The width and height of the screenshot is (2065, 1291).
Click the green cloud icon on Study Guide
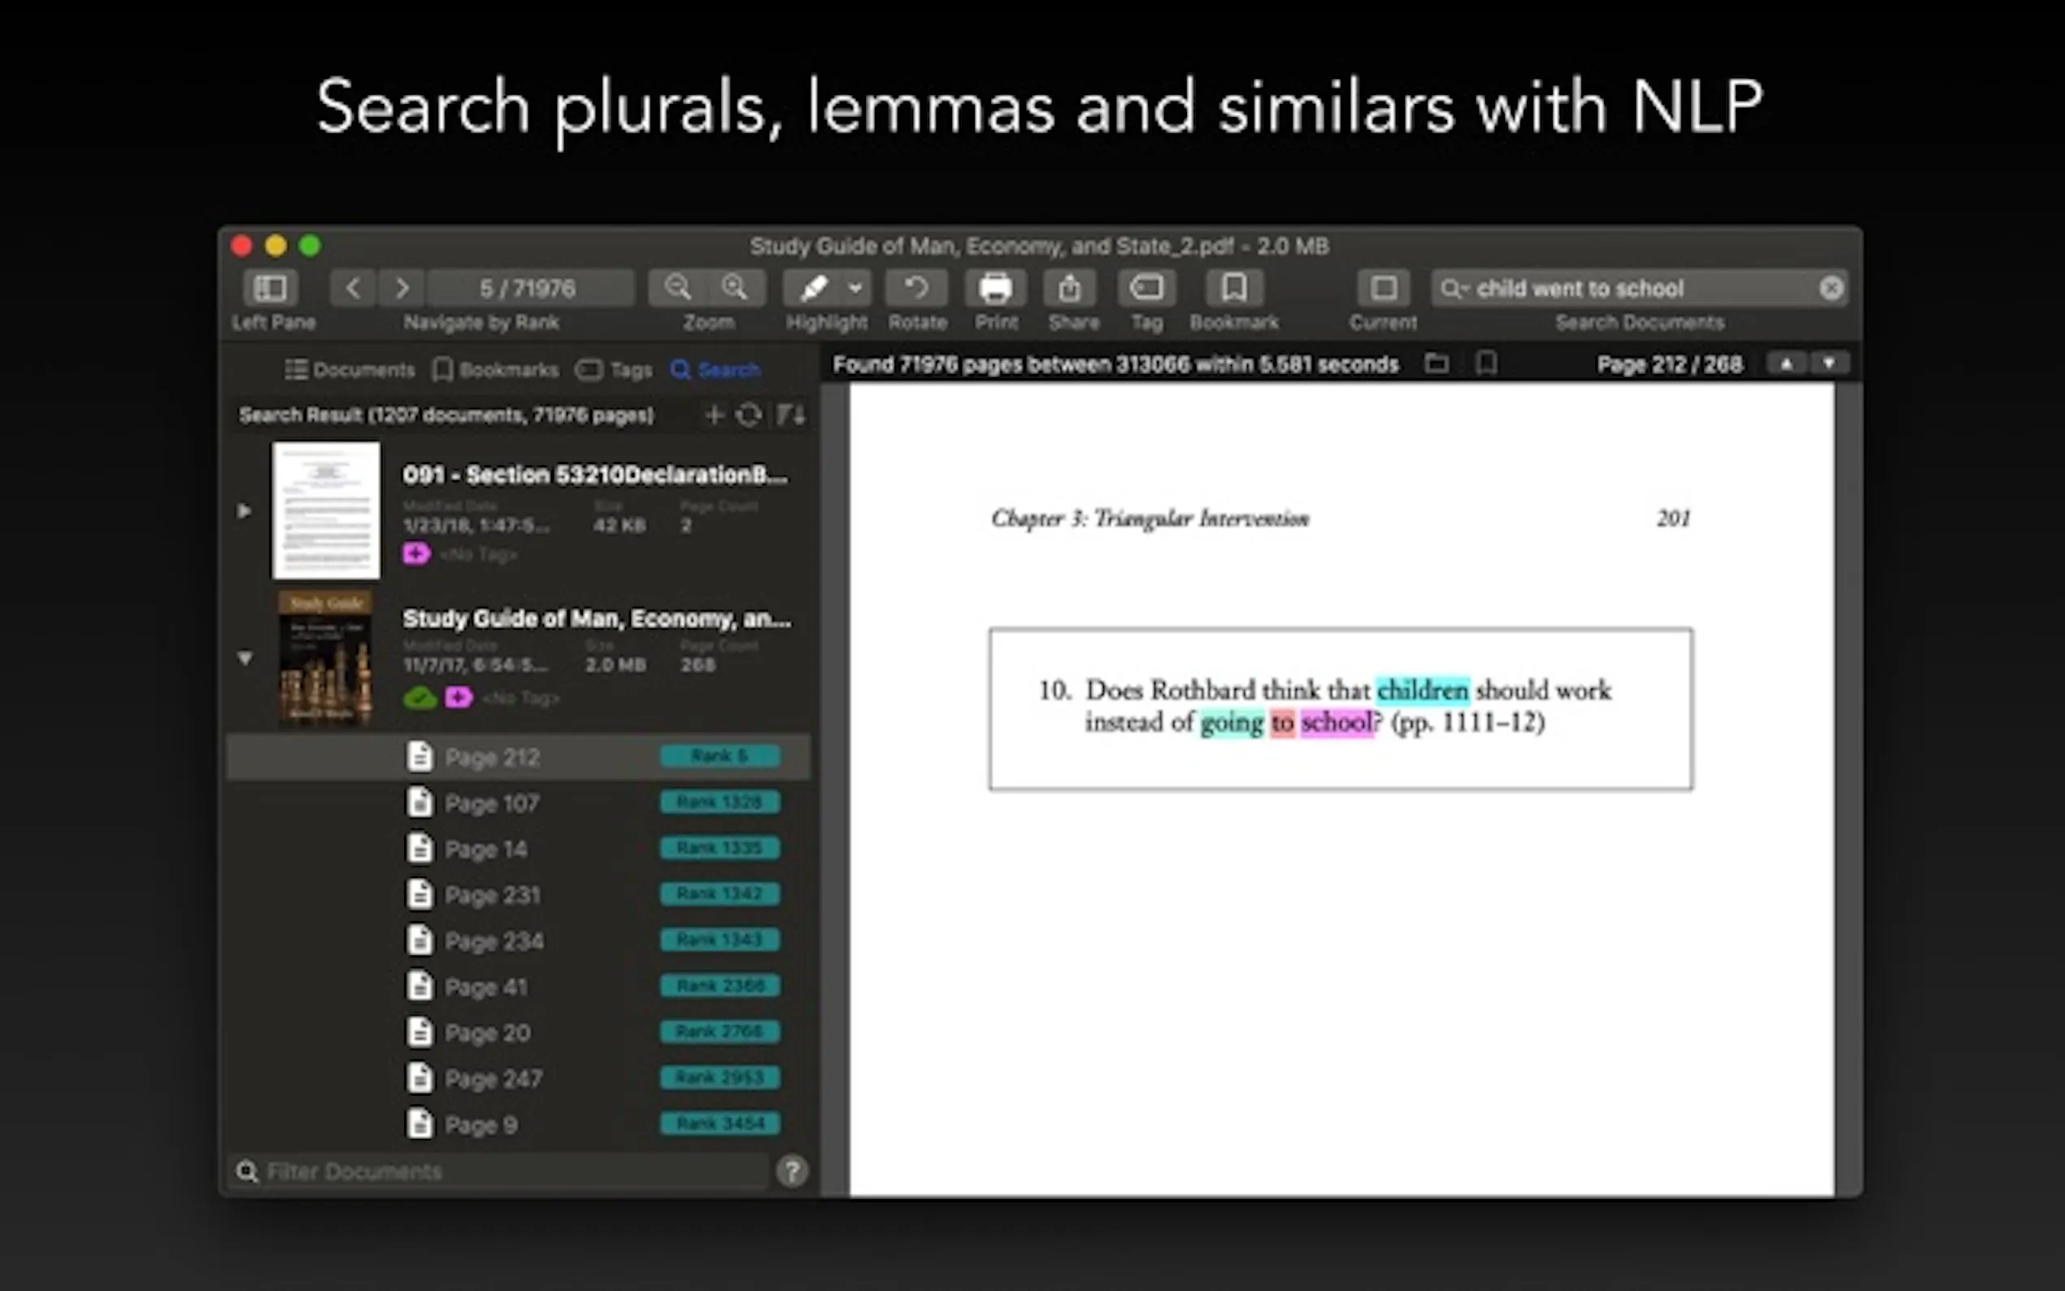tap(420, 698)
